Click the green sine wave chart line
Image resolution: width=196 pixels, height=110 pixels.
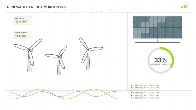click(64, 94)
